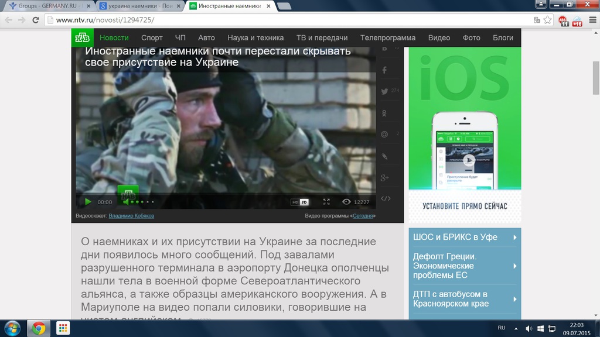
Task: Open Владимир Кобяков author link
Action: tap(131, 216)
